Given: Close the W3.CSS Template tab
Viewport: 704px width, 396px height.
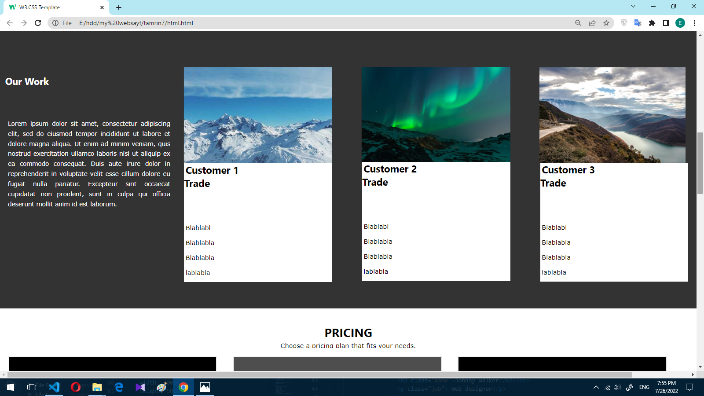Looking at the screenshot, I should (x=102, y=7).
